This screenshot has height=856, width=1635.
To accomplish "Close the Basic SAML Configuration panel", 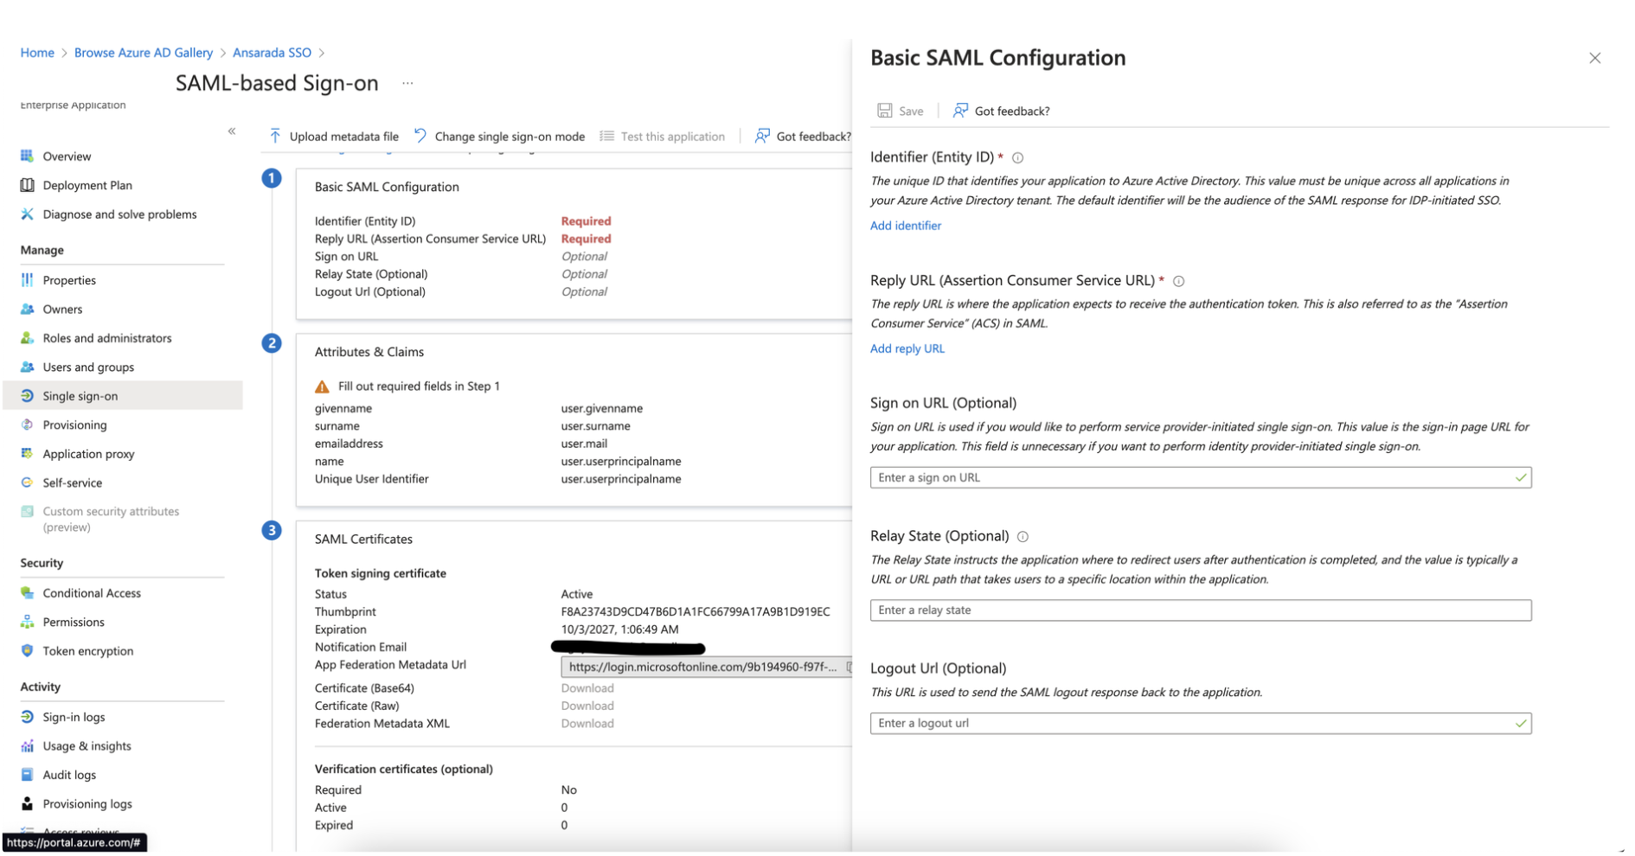I will [1594, 58].
